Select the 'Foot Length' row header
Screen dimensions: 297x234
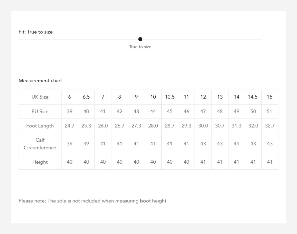(40, 126)
